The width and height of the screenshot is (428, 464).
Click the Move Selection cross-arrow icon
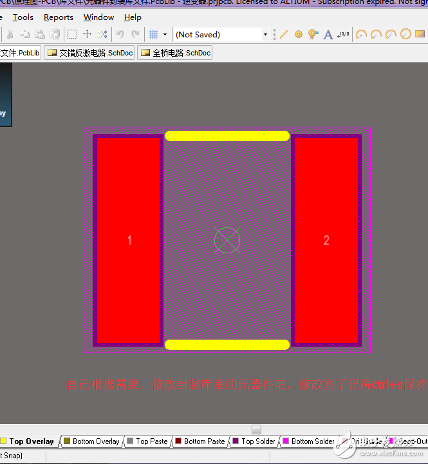click(x=88, y=34)
